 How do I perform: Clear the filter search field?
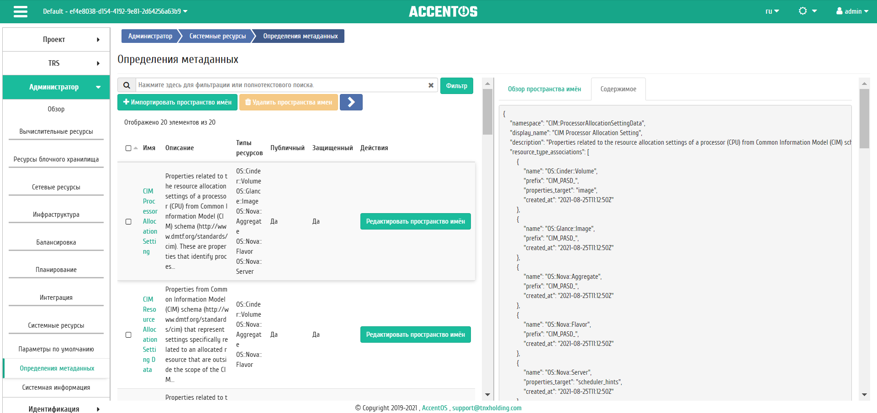[430, 85]
